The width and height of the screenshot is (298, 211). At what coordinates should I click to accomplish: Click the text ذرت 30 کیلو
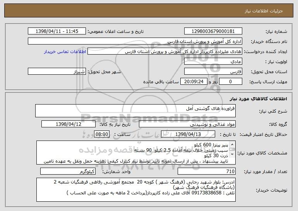click(x=216, y=156)
